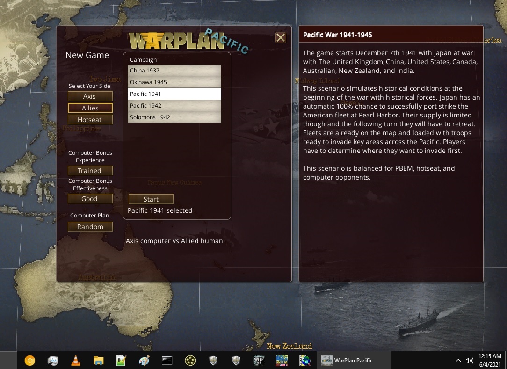Screen dimensions: 507x369
Task: Open the system monitor taskbar icon
Action: (x=53, y=360)
